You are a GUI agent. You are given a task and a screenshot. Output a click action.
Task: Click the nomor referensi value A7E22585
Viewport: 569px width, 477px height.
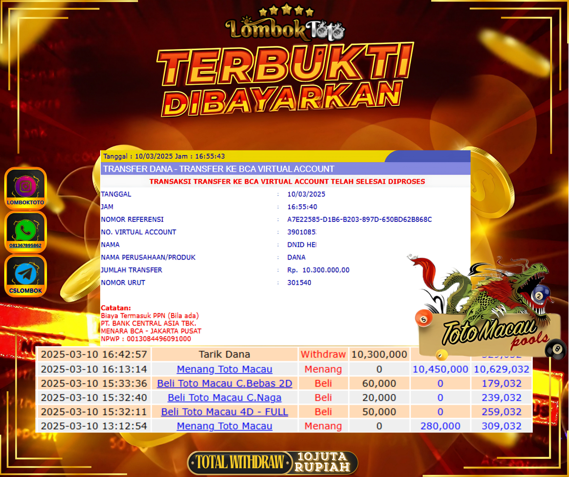359,219
